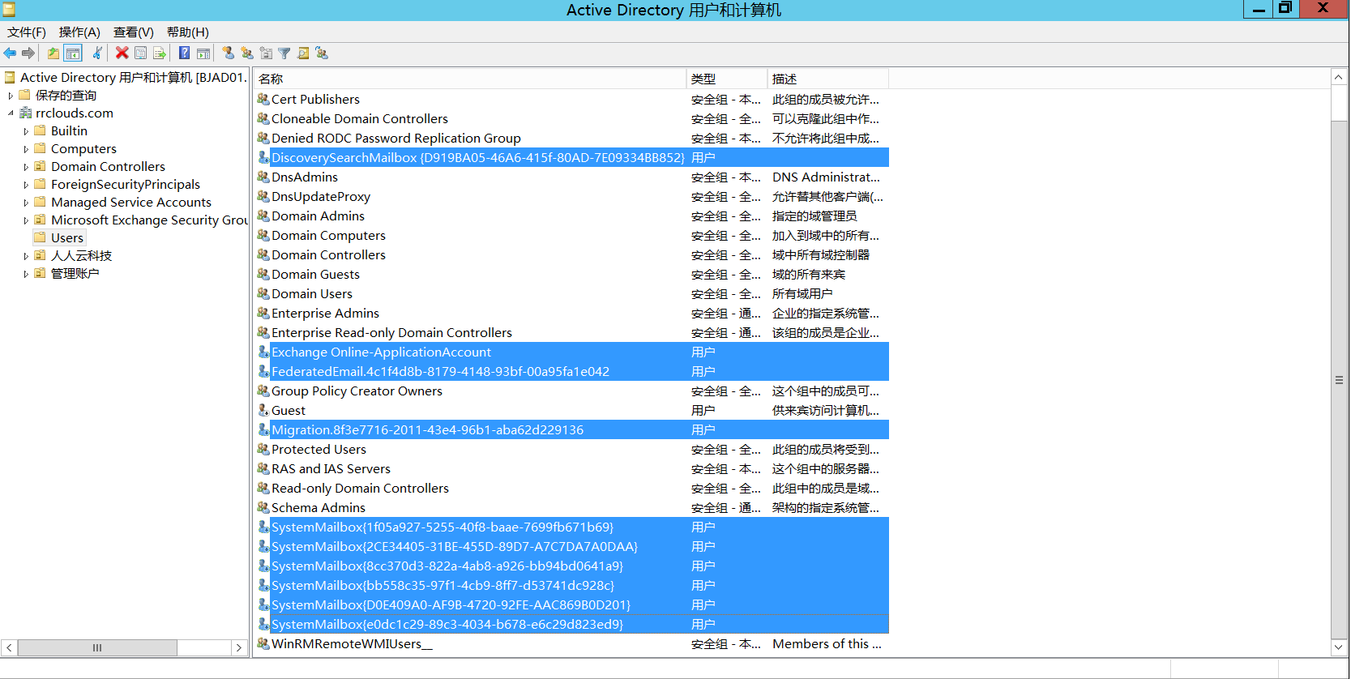Click the right list vertical scrollbar thumb
1351x679 pixels.
click(x=1339, y=379)
